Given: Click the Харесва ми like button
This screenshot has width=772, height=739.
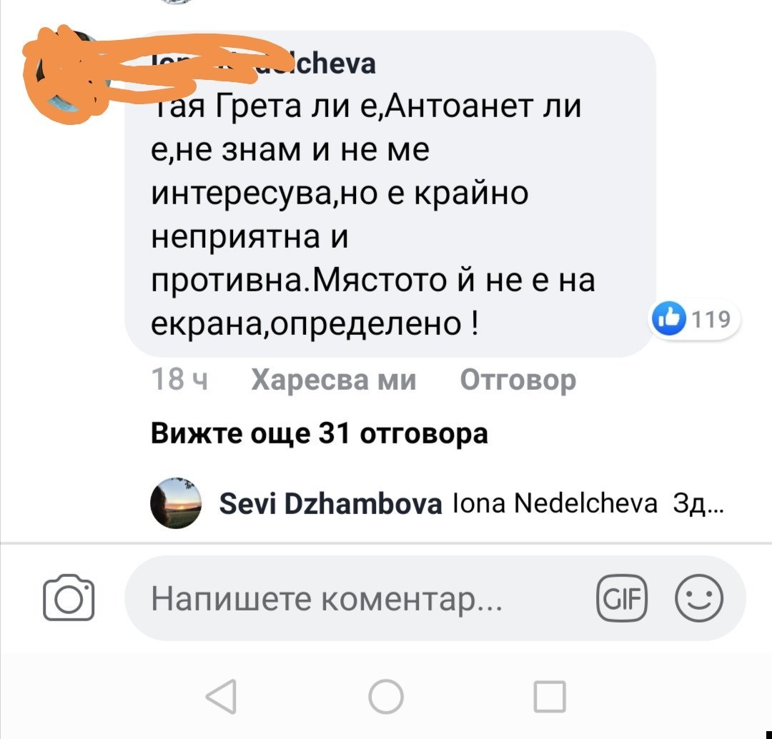Looking at the screenshot, I should 333,380.
